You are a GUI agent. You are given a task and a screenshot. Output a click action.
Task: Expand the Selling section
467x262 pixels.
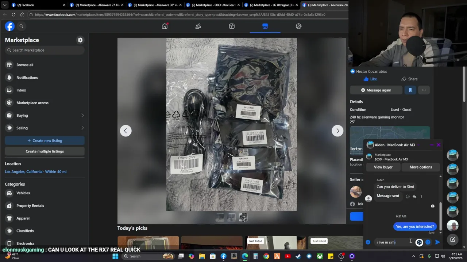45,128
